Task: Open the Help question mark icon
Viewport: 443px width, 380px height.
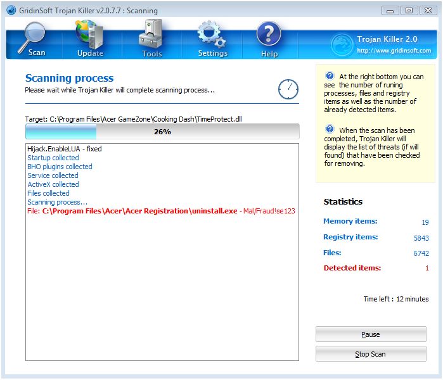Action: tap(269, 34)
